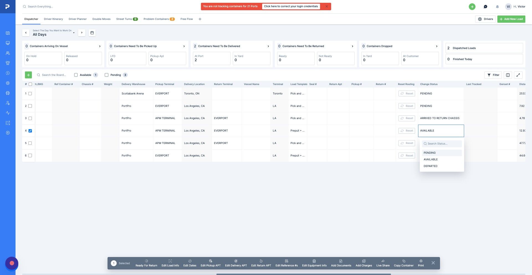Check row 6 checkbox
Screen dimensions: 532x275
tap(30, 156)
